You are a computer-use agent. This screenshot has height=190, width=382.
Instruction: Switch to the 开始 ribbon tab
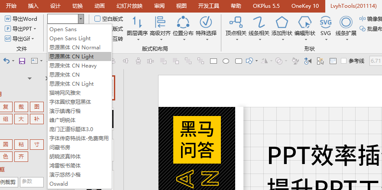[x=11, y=6]
